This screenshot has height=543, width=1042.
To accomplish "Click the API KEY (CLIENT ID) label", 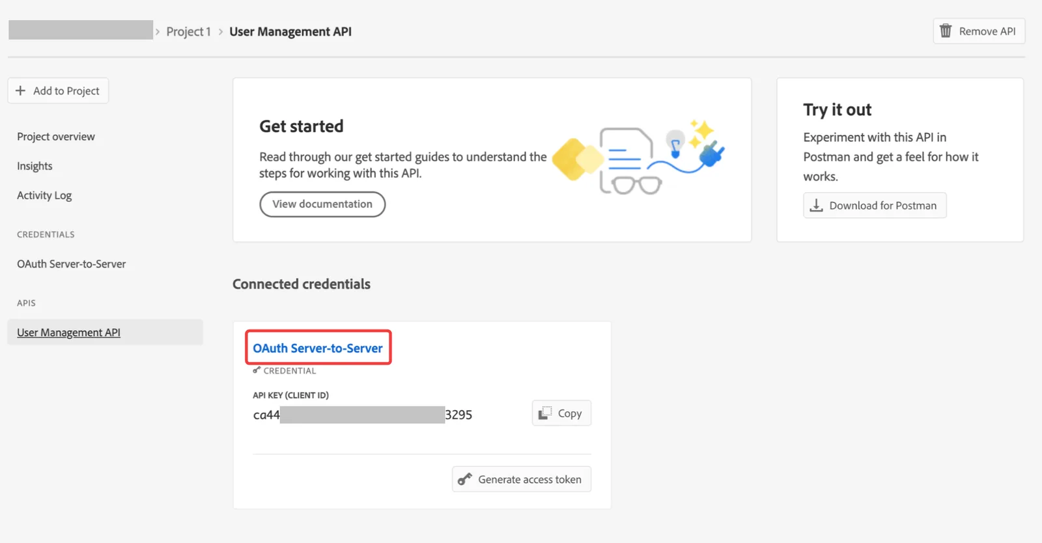I will pyautogui.click(x=290, y=395).
